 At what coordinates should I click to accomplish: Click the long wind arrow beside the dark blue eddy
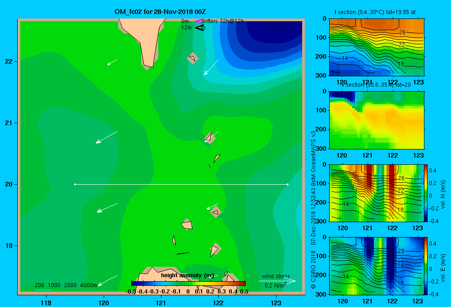[x=211, y=67]
